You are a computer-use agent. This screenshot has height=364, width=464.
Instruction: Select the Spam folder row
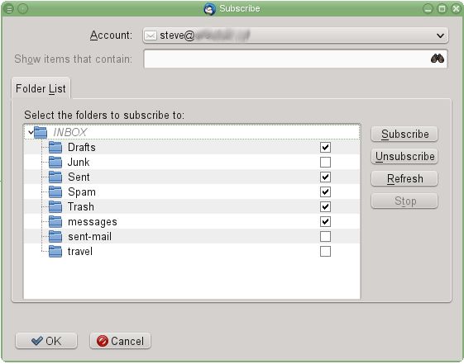point(192,191)
